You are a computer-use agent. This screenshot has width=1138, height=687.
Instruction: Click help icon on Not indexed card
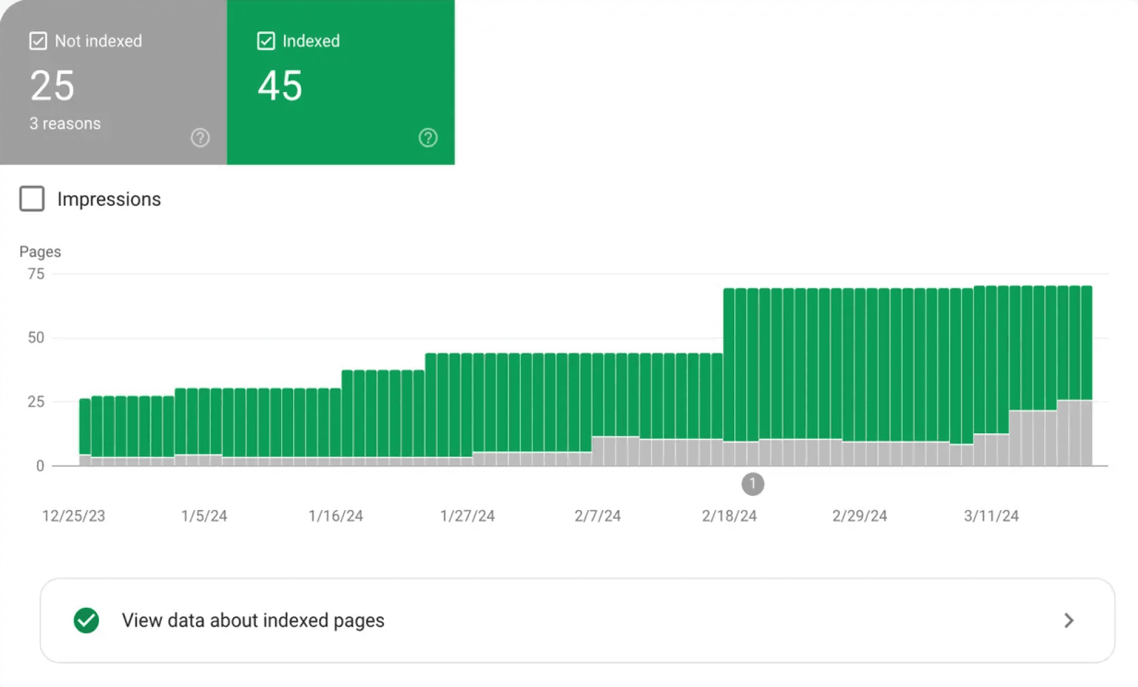coord(200,138)
